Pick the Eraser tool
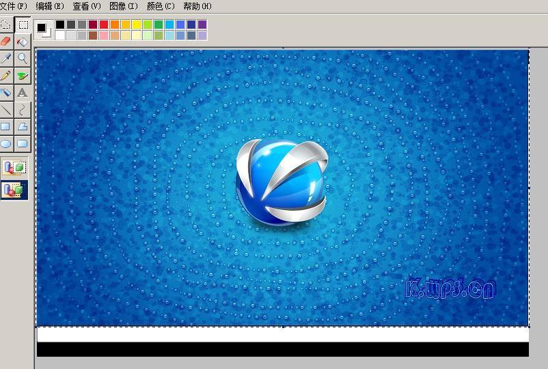 pyautogui.click(x=6, y=42)
